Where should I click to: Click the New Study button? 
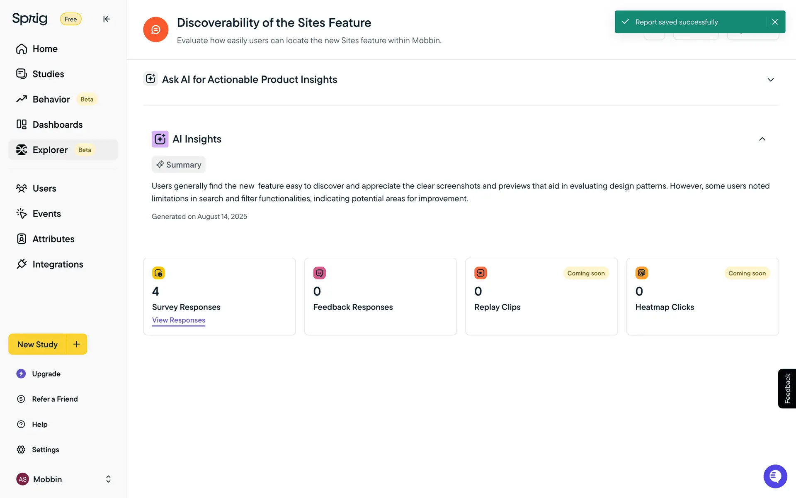37,344
